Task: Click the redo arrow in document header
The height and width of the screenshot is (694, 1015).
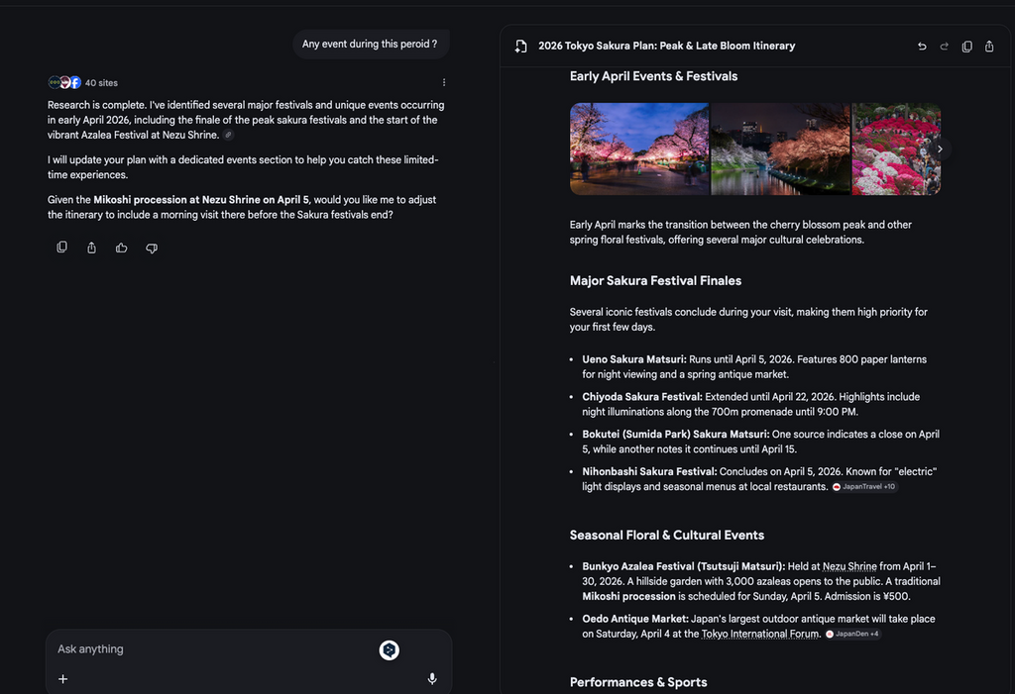Action: pyautogui.click(x=944, y=47)
